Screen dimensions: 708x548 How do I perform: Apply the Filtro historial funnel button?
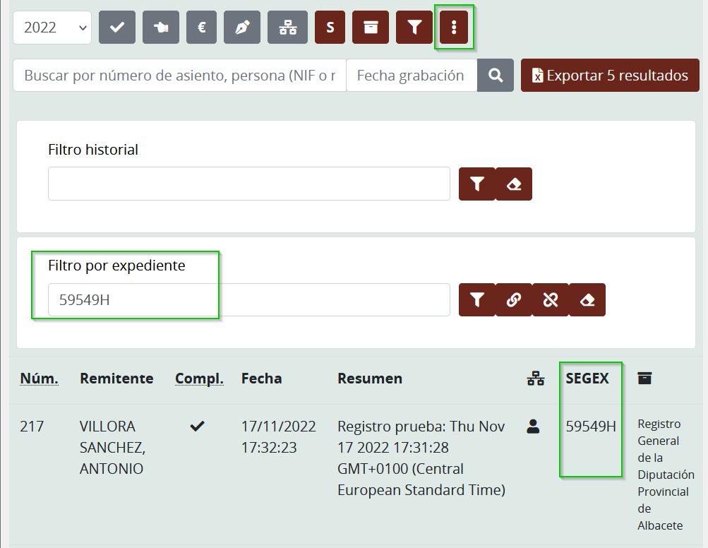point(477,184)
